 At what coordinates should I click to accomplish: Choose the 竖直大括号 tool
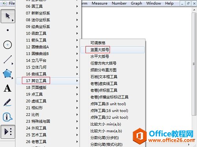tap(113, 50)
